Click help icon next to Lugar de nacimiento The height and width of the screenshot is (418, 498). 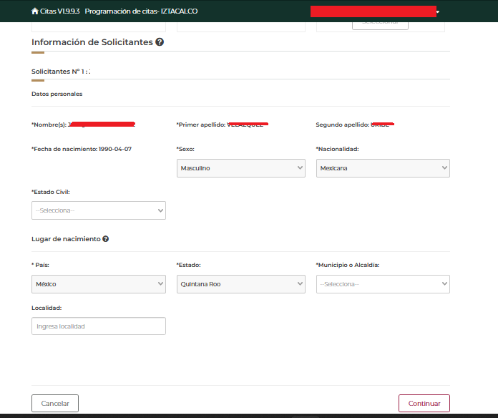[x=106, y=239]
